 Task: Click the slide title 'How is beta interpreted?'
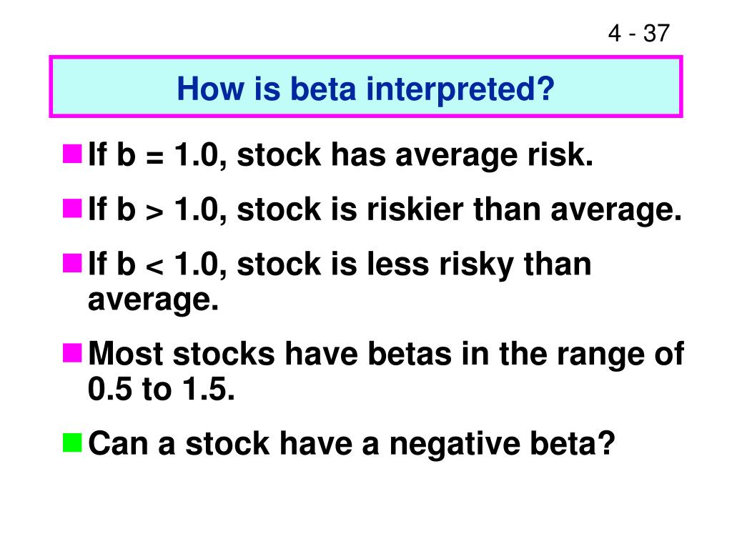pyautogui.click(x=365, y=89)
